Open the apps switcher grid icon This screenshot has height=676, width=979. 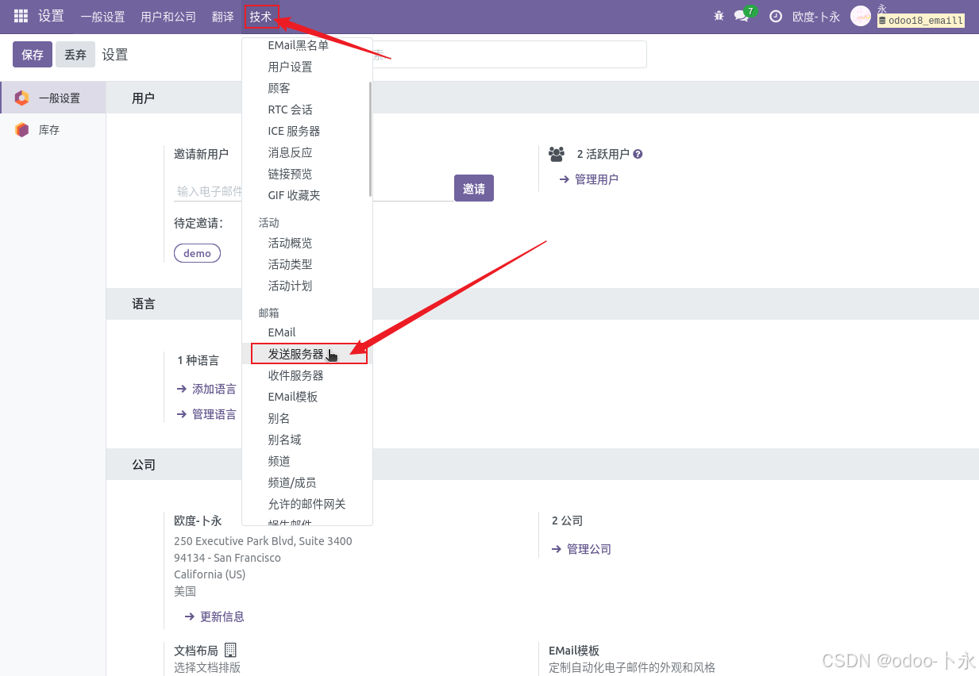click(x=19, y=16)
